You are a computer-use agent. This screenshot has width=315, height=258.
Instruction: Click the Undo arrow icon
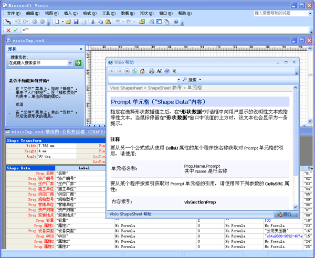click(x=118, y=21)
